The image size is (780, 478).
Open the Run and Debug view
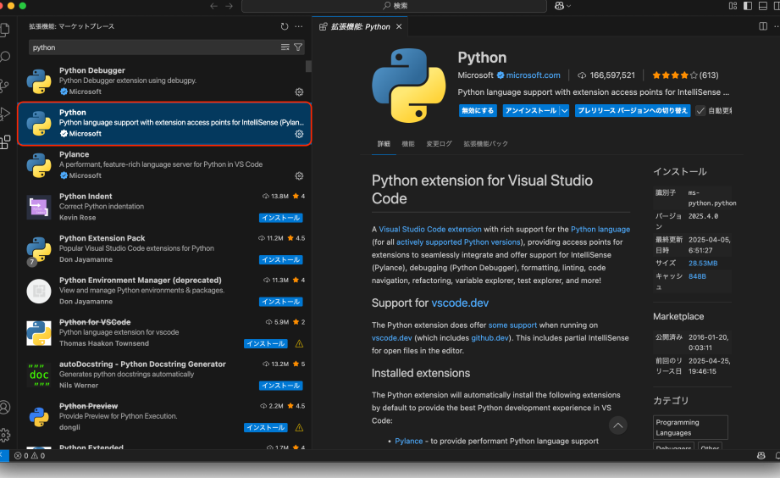6,113
